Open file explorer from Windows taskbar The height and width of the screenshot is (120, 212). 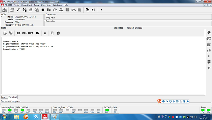coord(16,117)
